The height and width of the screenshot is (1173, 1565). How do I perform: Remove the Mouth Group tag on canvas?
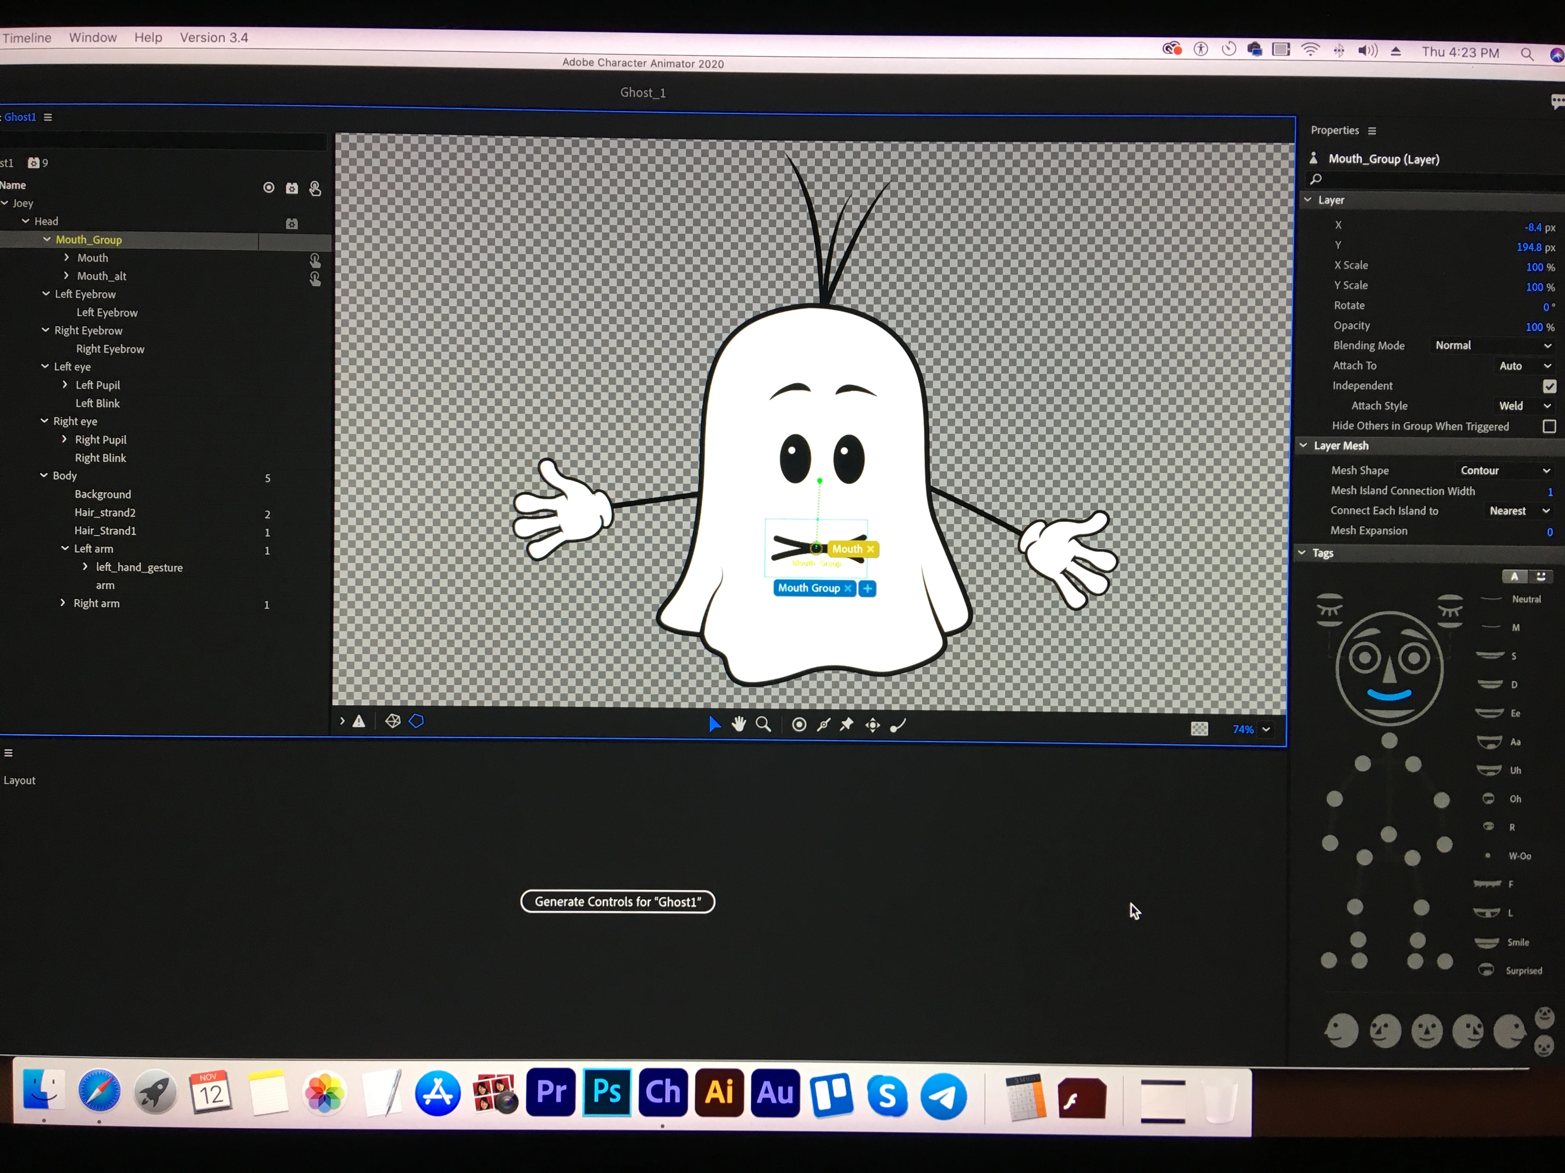coord(848,588)
